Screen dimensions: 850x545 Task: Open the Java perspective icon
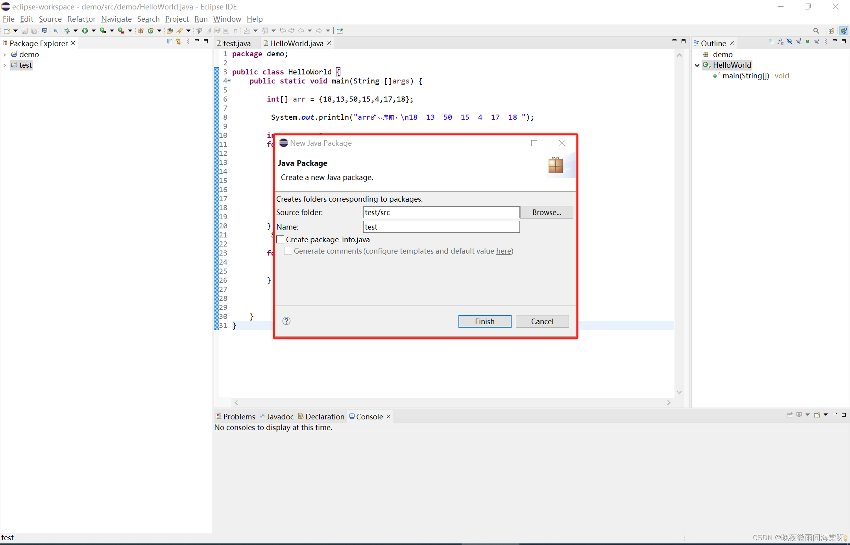(844, 31)
